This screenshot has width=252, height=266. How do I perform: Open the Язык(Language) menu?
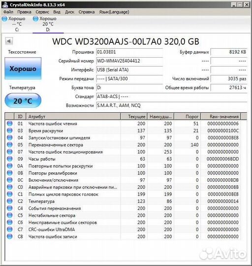click(x=114, y=12)
